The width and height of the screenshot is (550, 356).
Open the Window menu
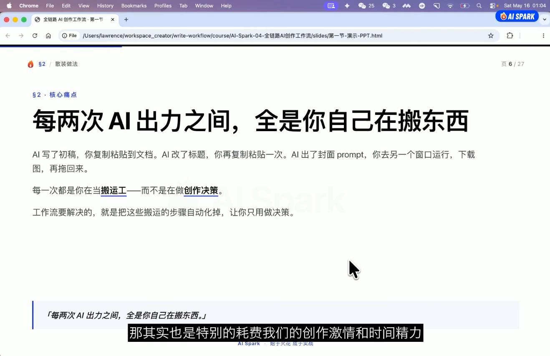[204, 6]
